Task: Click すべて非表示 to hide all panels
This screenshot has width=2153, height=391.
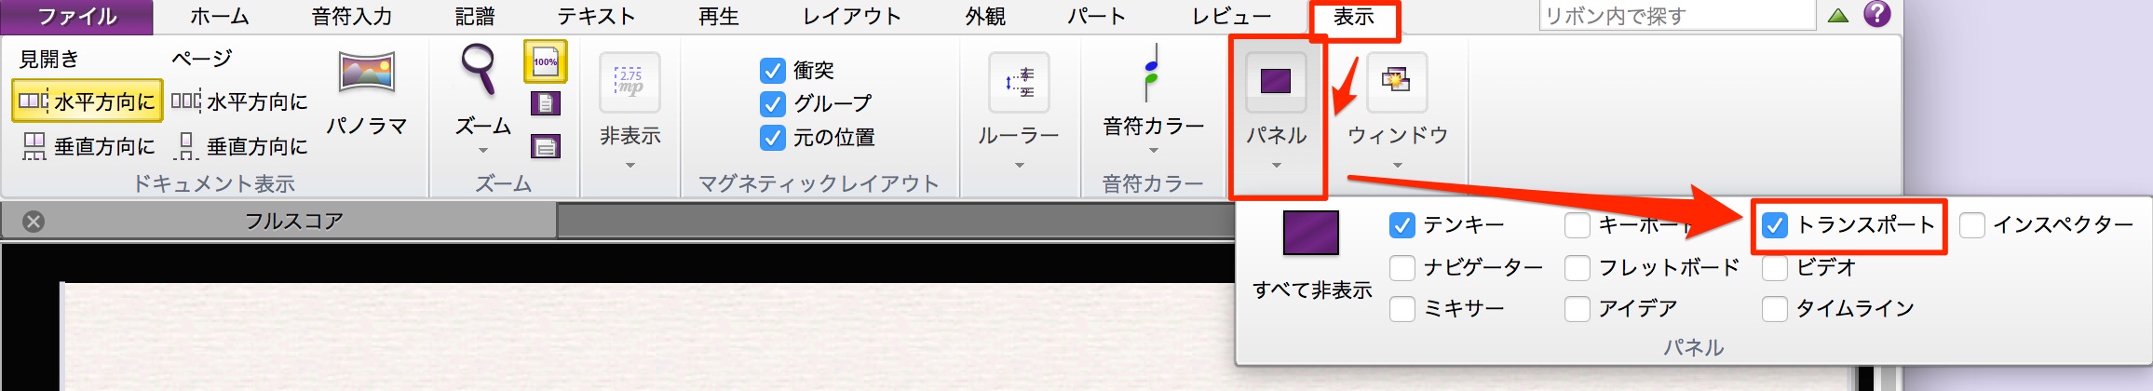Action: 1311,257
